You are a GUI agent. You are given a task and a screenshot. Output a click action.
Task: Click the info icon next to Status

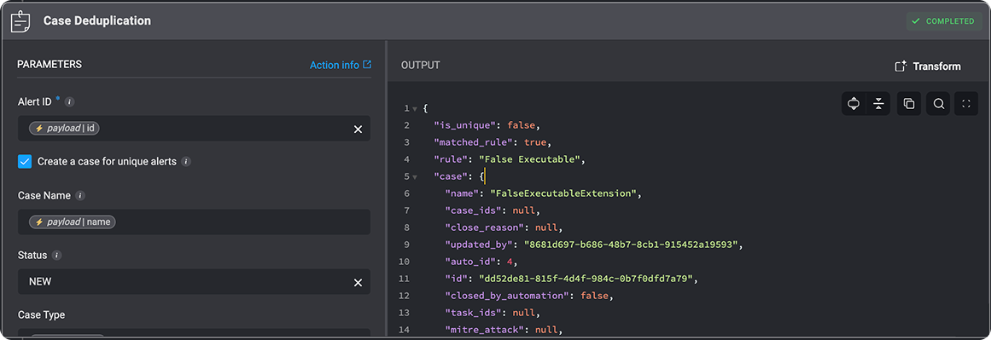57,256
